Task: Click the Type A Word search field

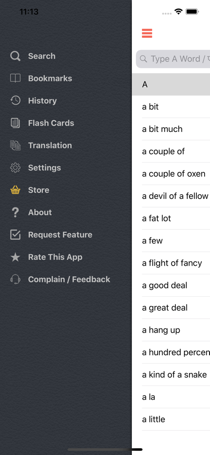Action: [173, 59]
